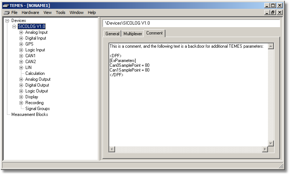Minimize the TEMES application window
Viewport: 290px width, 175px height.
pyautogui.click(x=267, y=6)
